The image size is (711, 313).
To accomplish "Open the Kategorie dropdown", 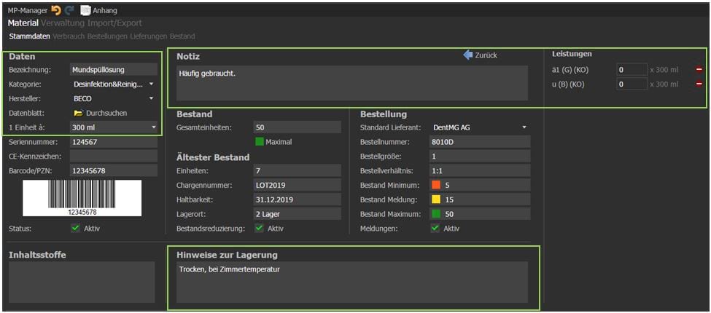I will tap(113, 84).
